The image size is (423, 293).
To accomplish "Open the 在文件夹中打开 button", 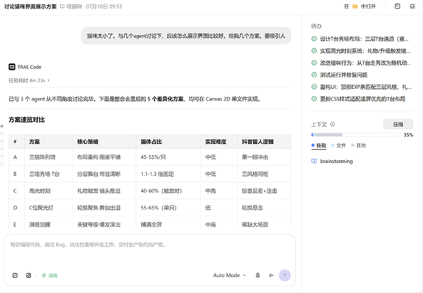I will (x=360, y=6).
